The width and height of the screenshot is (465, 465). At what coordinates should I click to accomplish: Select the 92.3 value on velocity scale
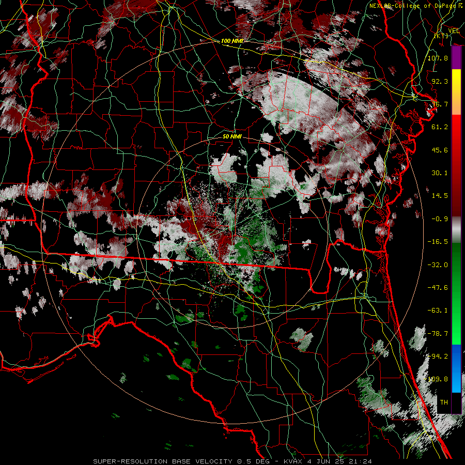440,81
